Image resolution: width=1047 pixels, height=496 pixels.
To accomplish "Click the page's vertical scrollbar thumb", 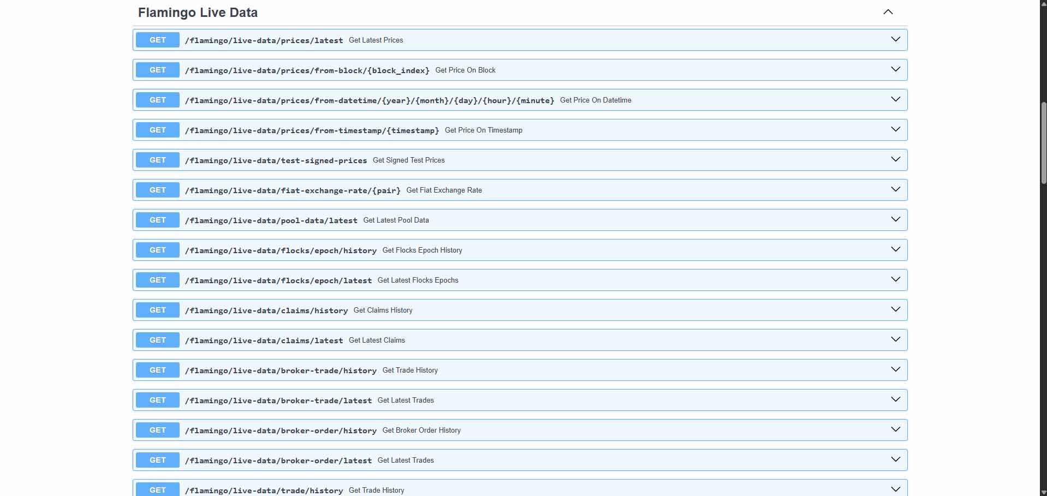I will (1044, 143).
